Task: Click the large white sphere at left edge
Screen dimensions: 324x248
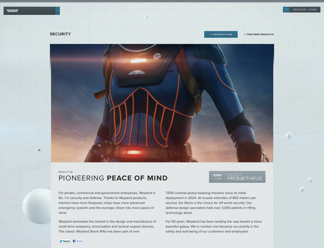Action: coord(36,206)
